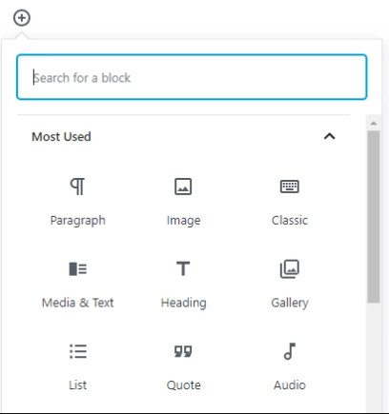Collapse the Most Used section chevron
Screen dimensions: 389x414
[330, 136]
